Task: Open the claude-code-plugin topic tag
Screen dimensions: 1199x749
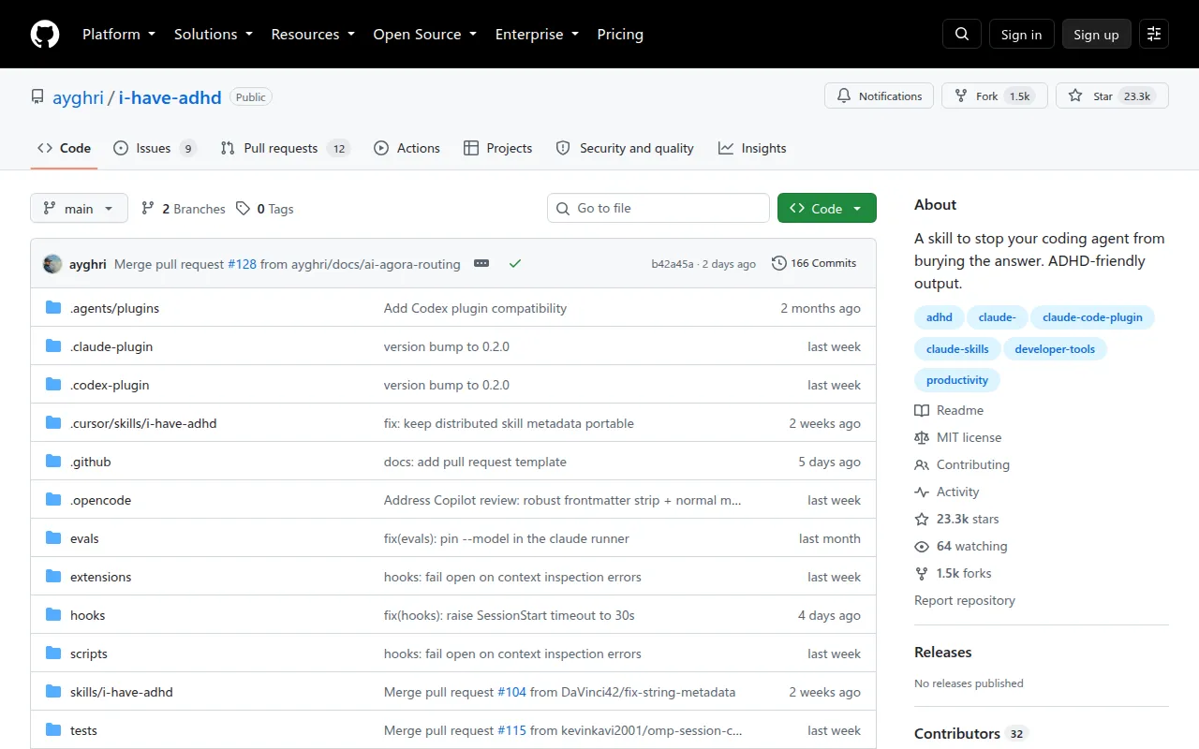Action: pos(1092,317)
